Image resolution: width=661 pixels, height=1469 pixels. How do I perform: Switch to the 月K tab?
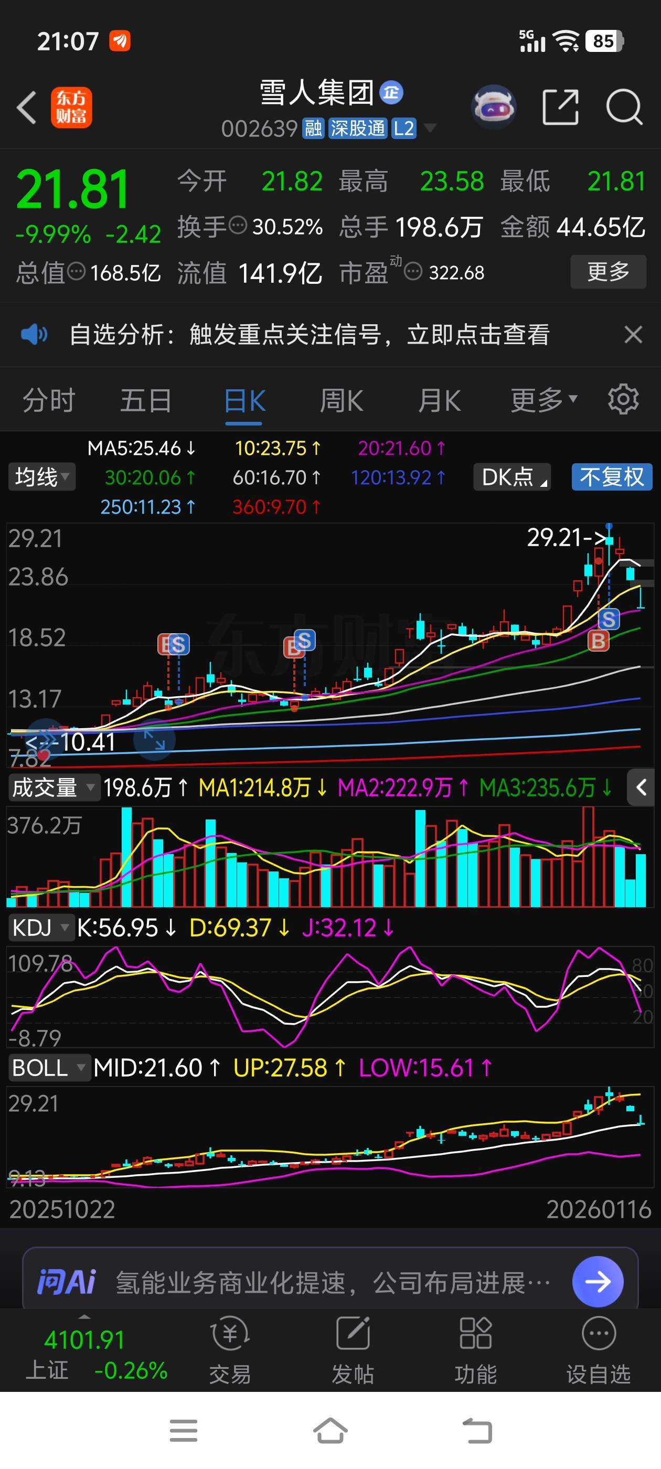coord(439,400)
